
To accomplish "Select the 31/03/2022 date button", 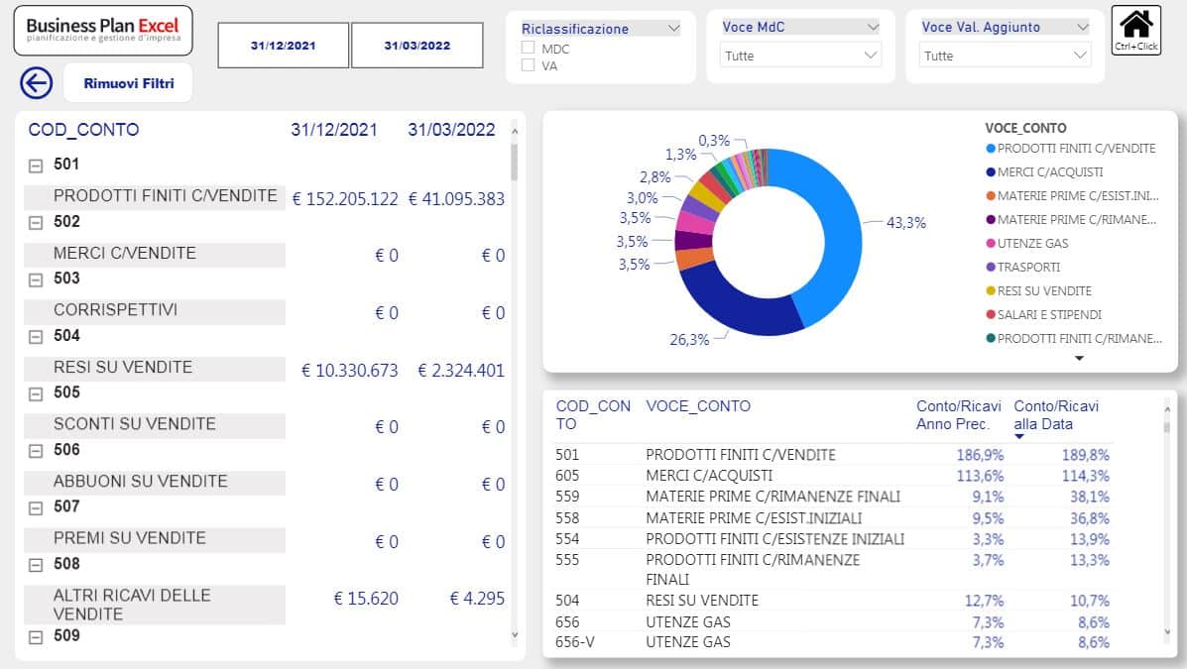I will (417, 46).
